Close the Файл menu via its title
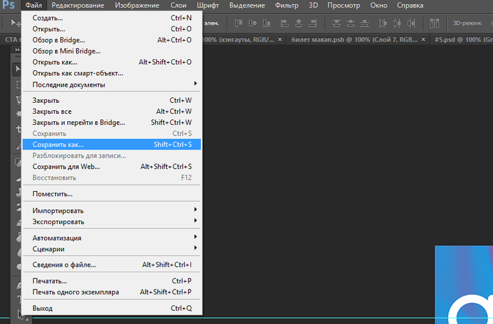This screenshot has width=493, height=324. click(x=34, y=6)
